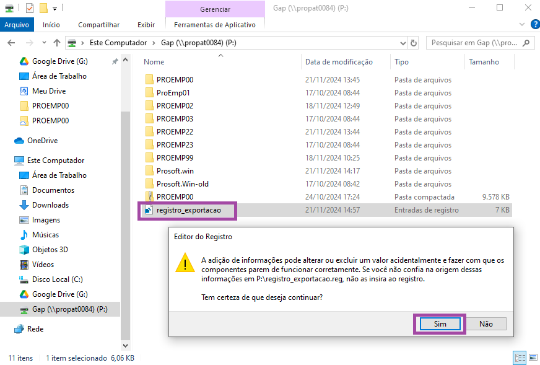
Task: Open recent locations dropdown arrow
Action: coord(44,43)
